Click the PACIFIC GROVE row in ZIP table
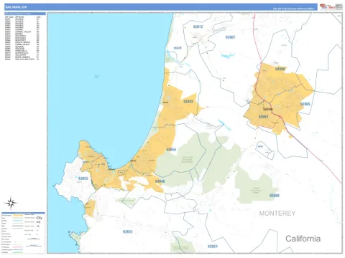The width and height of the screenshot is (345, 258). click(22, 42)
